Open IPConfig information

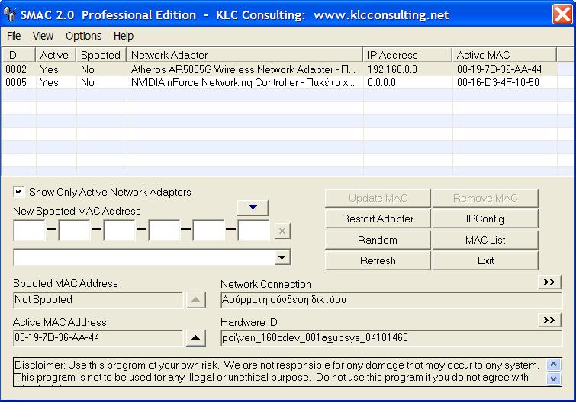[x=485, y=219]
